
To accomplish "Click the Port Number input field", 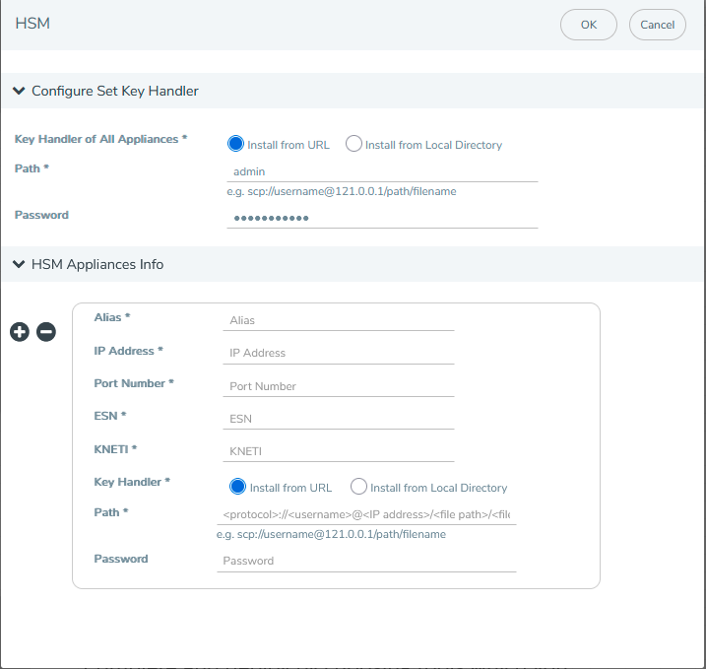I will (x=339, y=386).
